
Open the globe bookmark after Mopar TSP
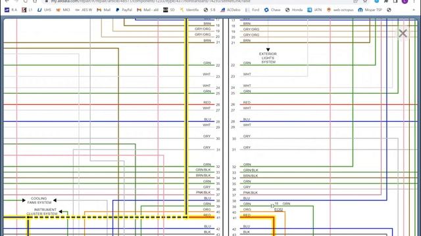(x=389, y=10)
